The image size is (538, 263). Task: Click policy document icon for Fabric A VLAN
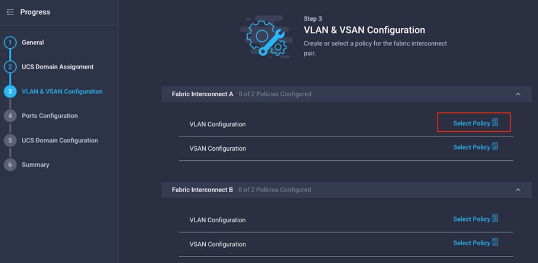coord(495,122)
